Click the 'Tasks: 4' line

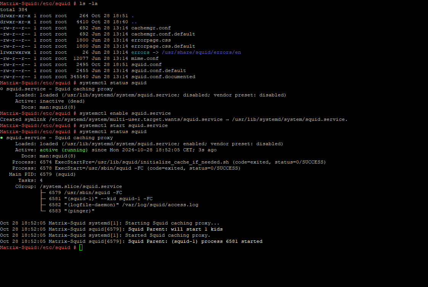(x=30, y=180)
